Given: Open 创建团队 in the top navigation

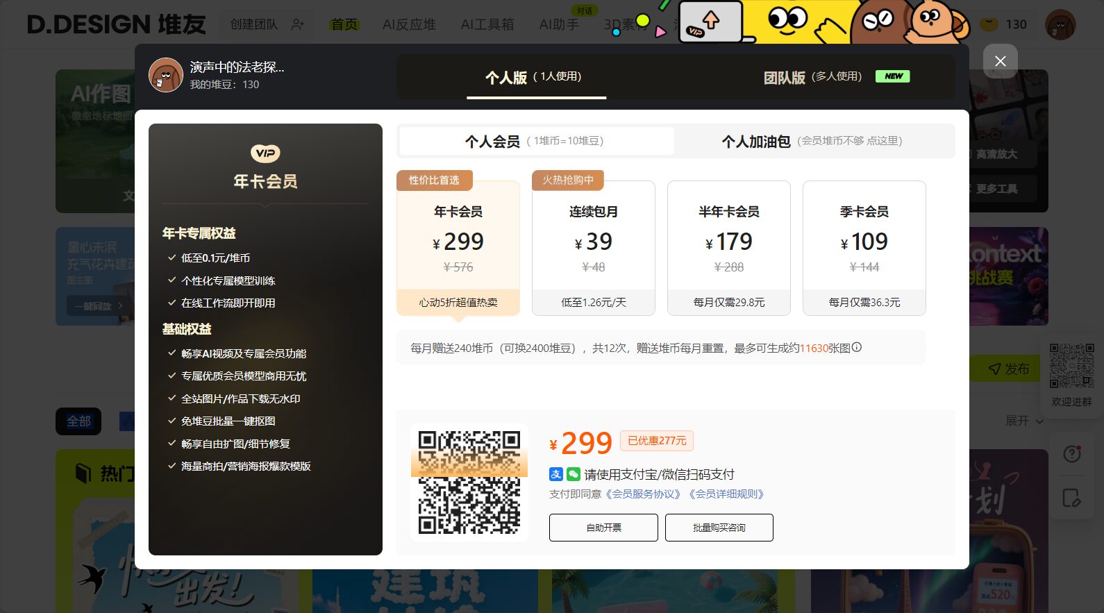Looking at the screenshot, I should (254, 24).
